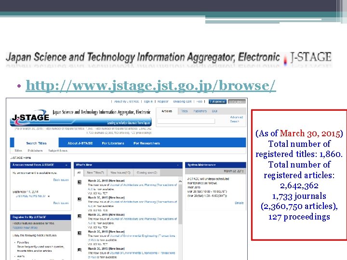Select the Articles search tab
Image resolution: width=347 pixels, height=260 pixels.
point(167,111)
